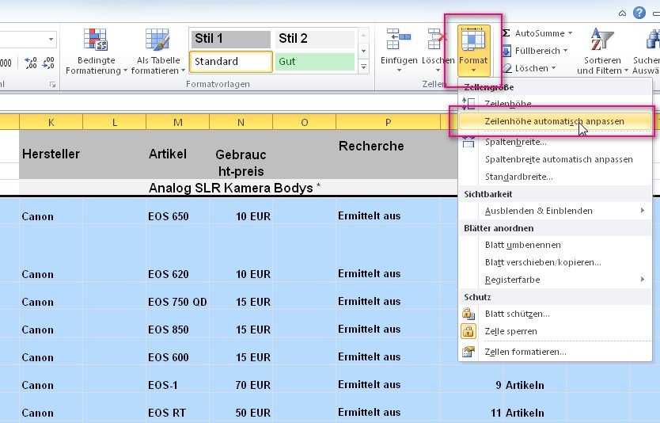Open Bedingte Formatierung menu
This screenshot has height=423, width=660.
coord(96,51)
